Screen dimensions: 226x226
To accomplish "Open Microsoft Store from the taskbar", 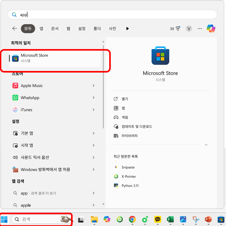I will [221, 219].
